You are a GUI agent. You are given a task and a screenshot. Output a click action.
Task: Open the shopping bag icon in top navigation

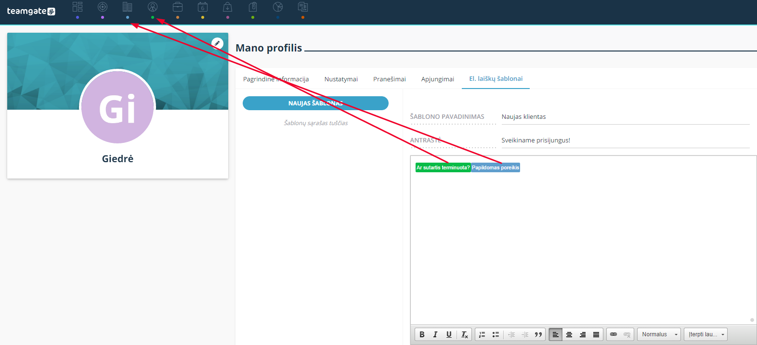pyautogui.click(x=228, y=7)
